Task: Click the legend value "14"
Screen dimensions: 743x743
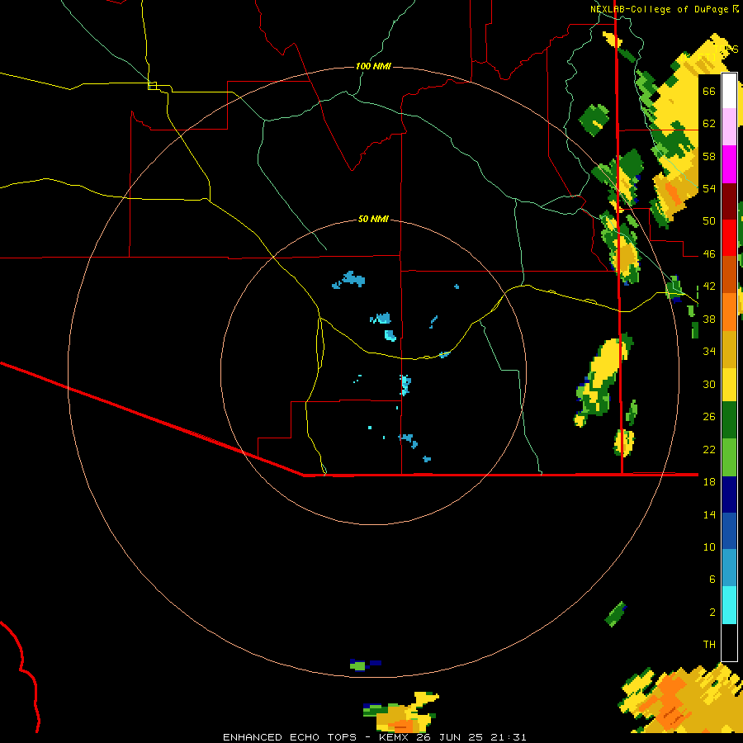Action: tap(709, 514)
